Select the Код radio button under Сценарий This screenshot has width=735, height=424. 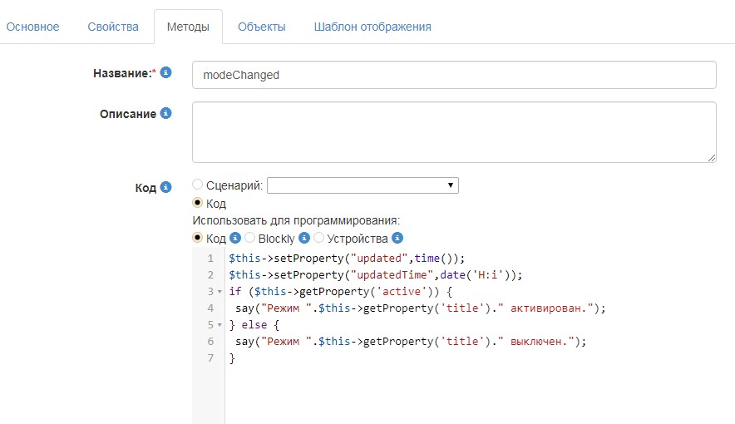coord(197,203)
